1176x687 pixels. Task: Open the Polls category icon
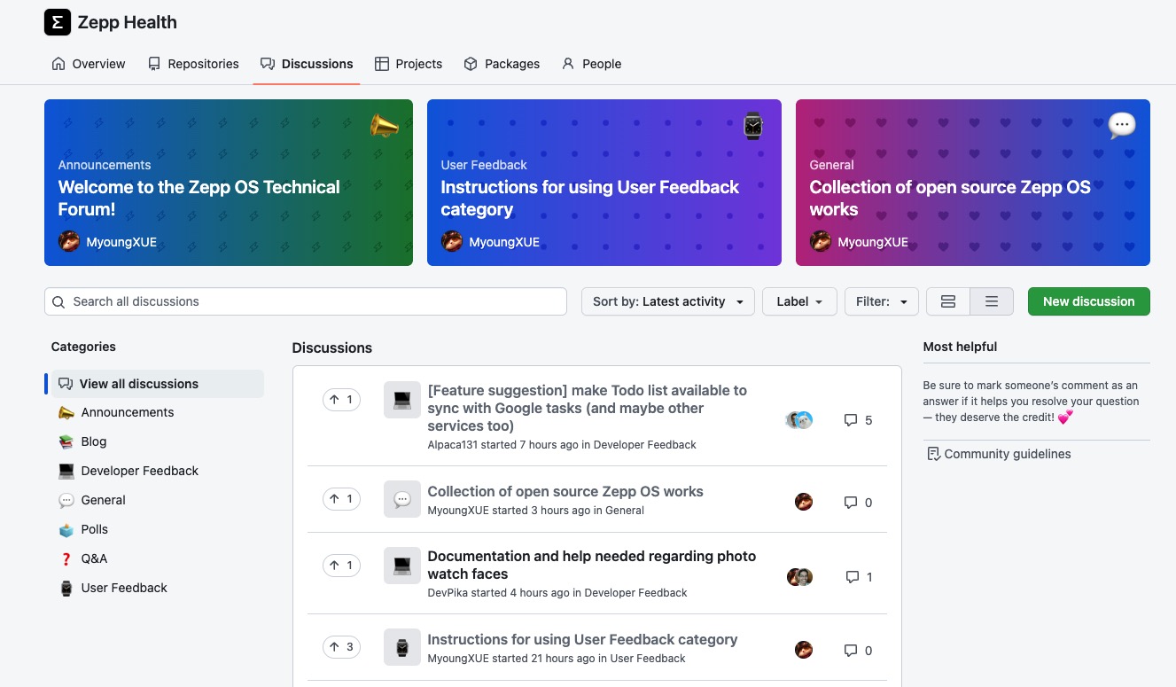[66, 529]
